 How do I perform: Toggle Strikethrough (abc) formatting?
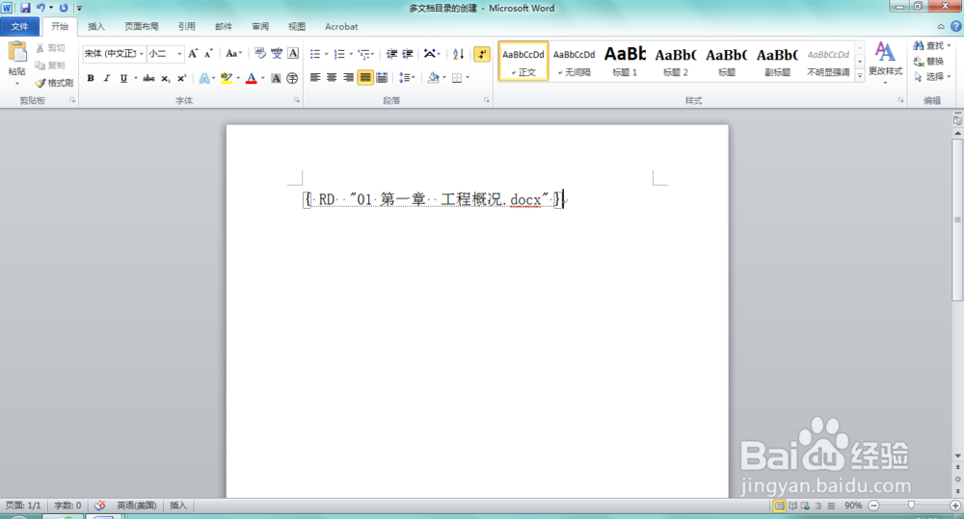[x=148, y=79]
